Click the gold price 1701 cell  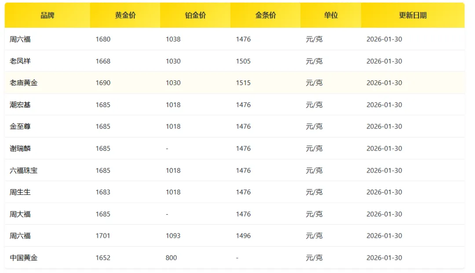click(103, 236)
